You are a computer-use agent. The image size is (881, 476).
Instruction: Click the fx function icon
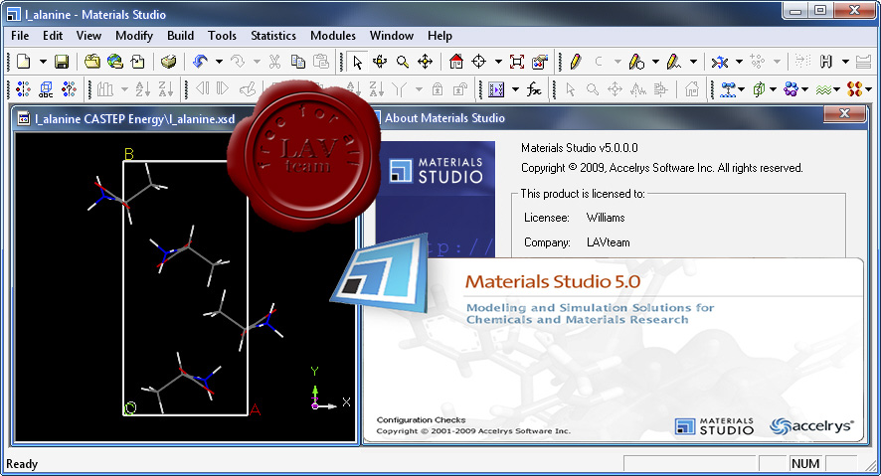pyautogui.click(x=534, y=89)
